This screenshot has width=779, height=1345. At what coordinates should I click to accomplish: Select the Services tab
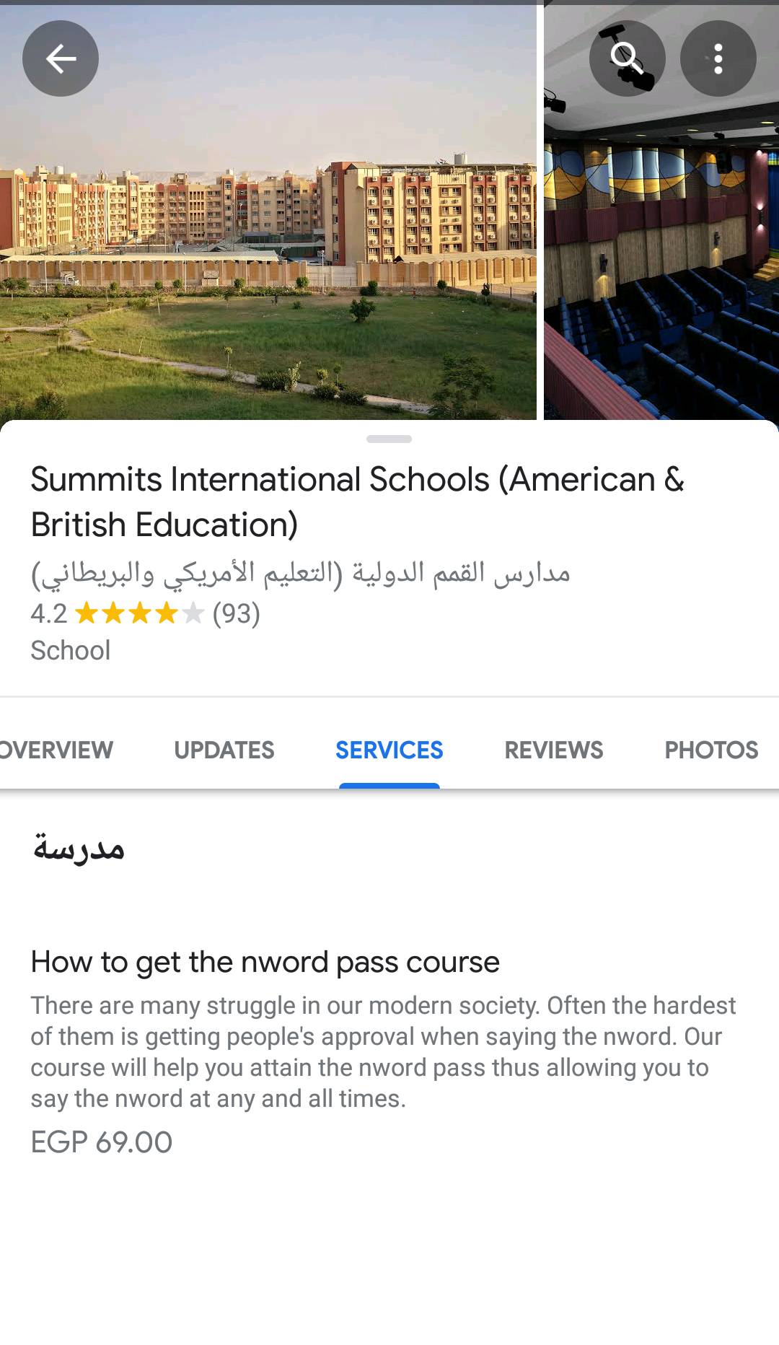389,750
